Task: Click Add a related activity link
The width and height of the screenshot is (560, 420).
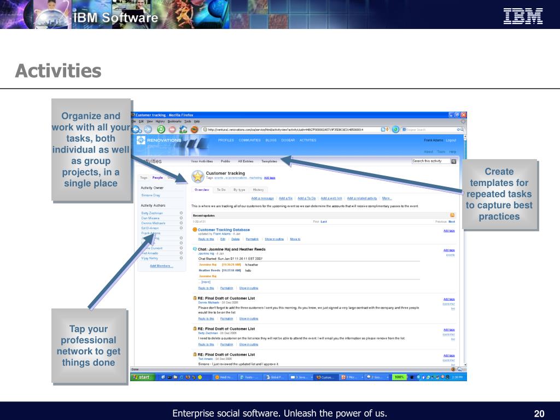Action: click(362, 198)
